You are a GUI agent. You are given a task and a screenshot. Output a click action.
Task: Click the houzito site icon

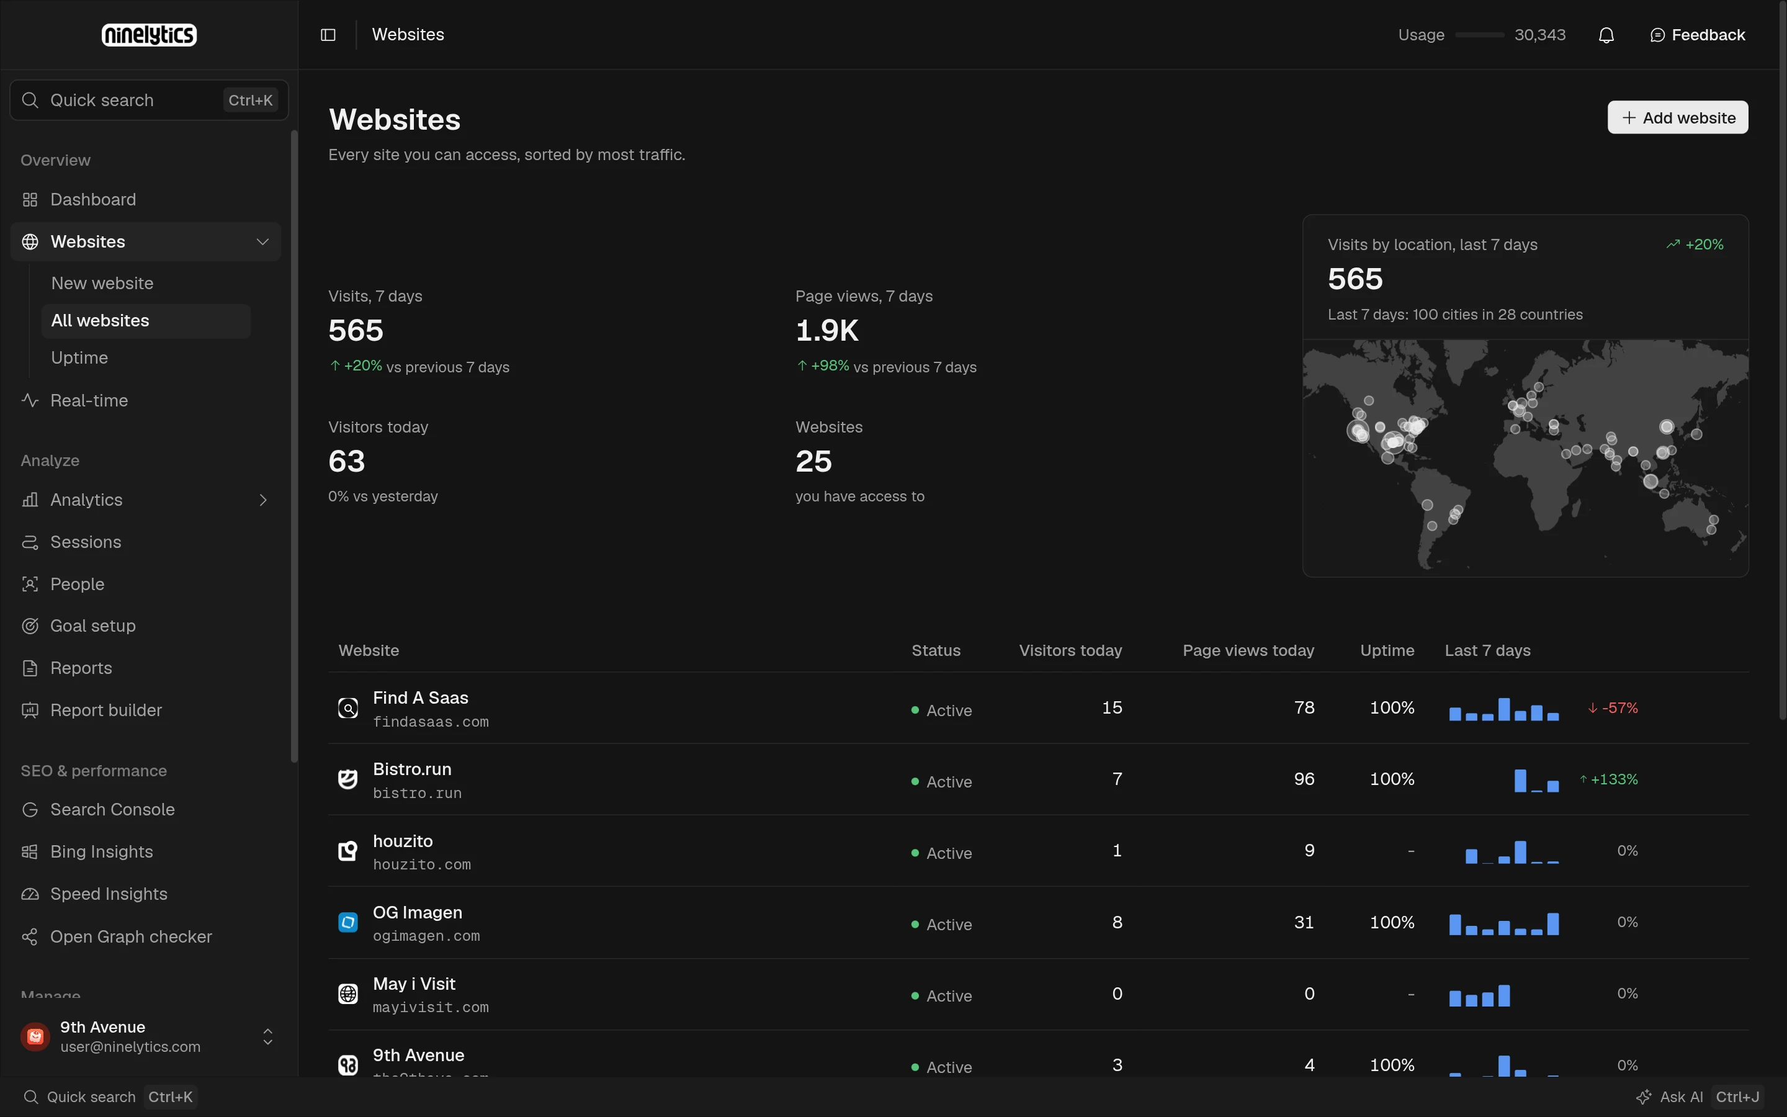click(x=348, y=851)
